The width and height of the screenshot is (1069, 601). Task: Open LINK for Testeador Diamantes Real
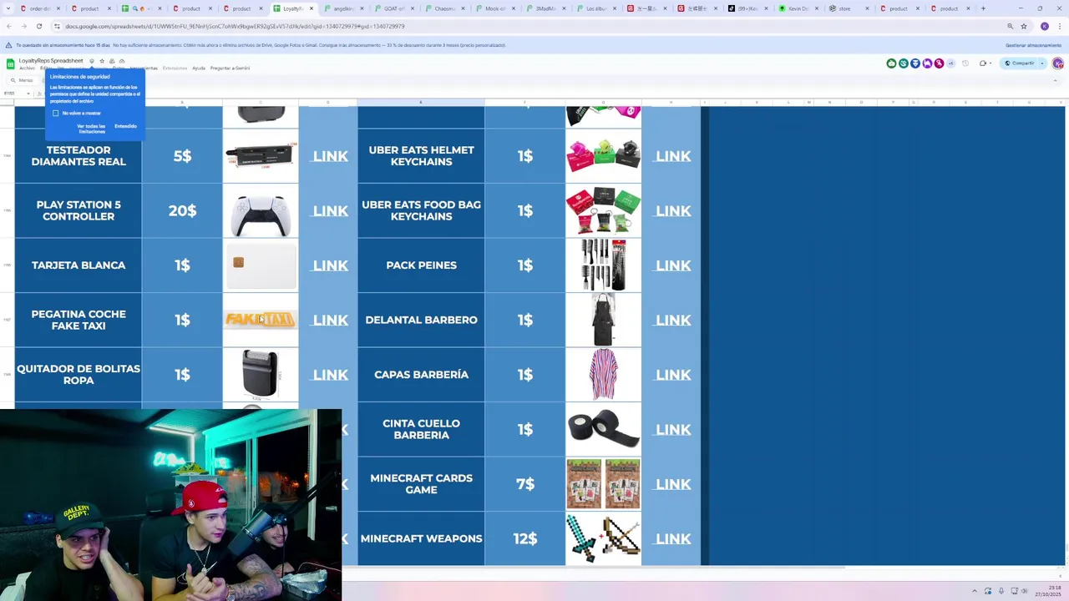(x=330, y=156)
